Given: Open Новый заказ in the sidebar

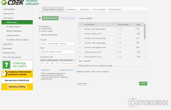Looking at the screenshot, I should 17,22.
